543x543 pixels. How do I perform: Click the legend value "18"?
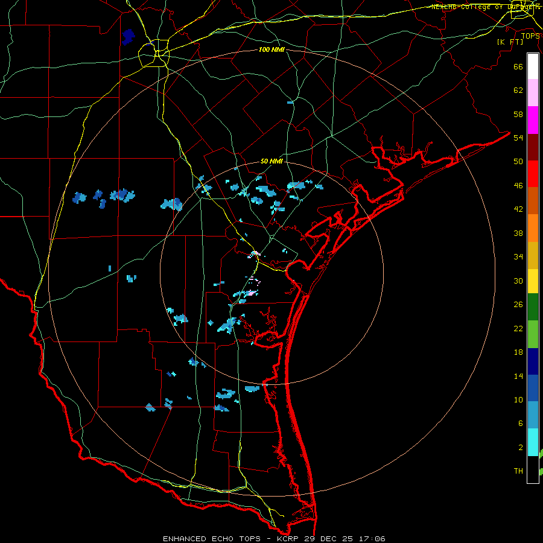[518, 352]
